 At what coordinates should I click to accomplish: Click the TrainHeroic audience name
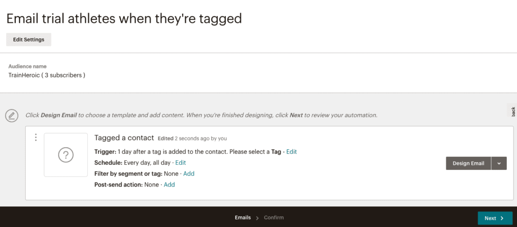click(x=47, y=75)
